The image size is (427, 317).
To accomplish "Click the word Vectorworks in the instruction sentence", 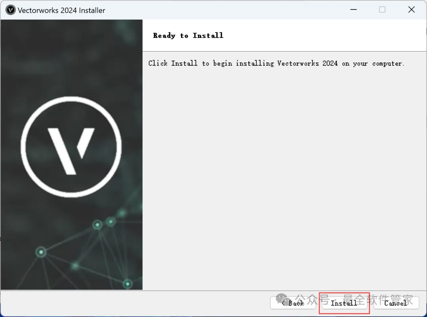I will tap(298, 63).
